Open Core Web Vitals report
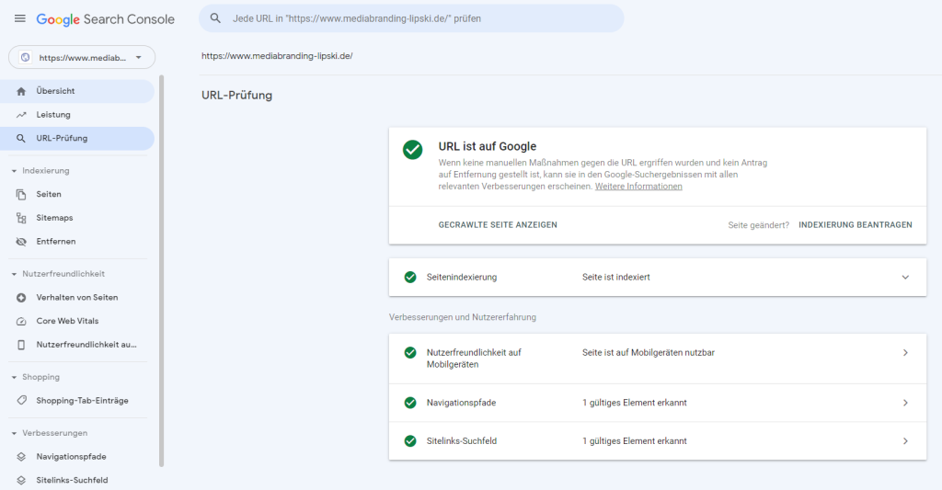 click(x=77, y=321)
